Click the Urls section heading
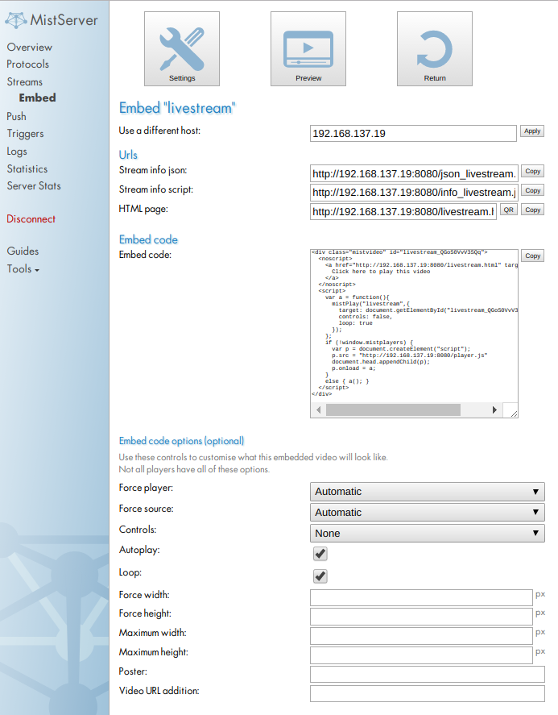 click(x=128, y=155)
